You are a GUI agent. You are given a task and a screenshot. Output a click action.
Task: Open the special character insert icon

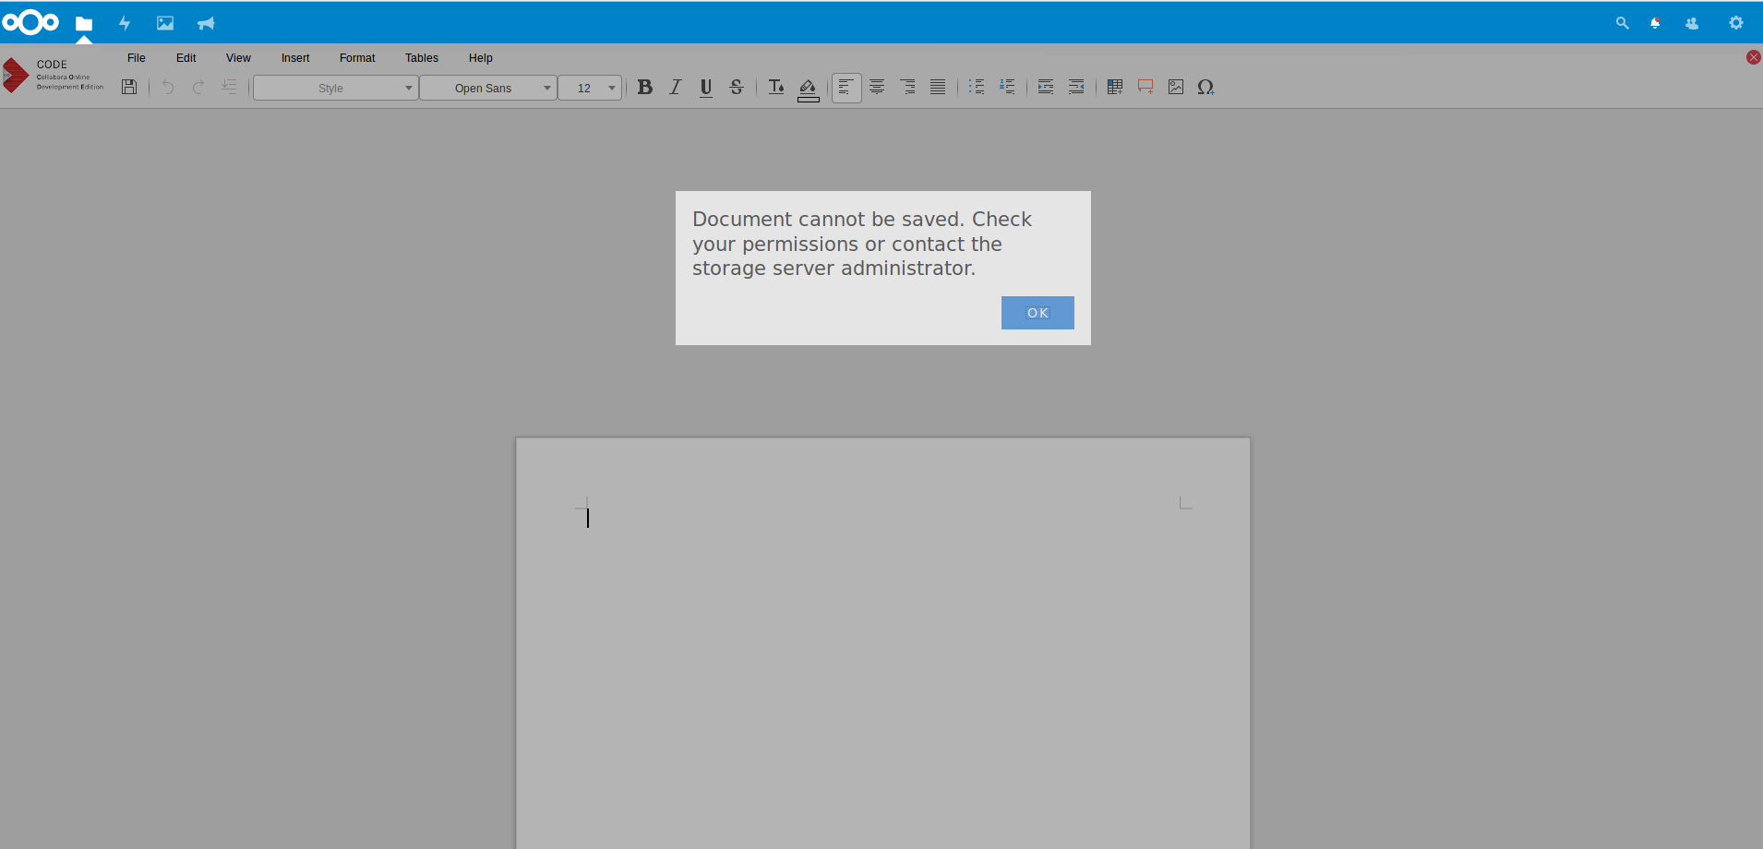(x=1207, y=87)
